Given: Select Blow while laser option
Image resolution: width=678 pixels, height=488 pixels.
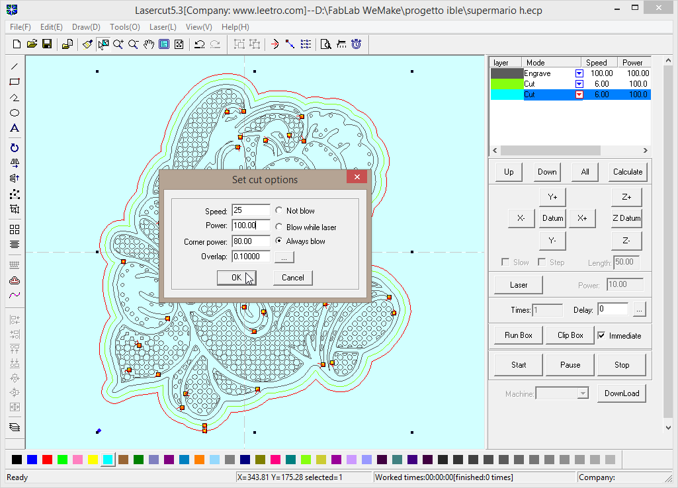Looking at the screenshot, I should coord(279,227).
